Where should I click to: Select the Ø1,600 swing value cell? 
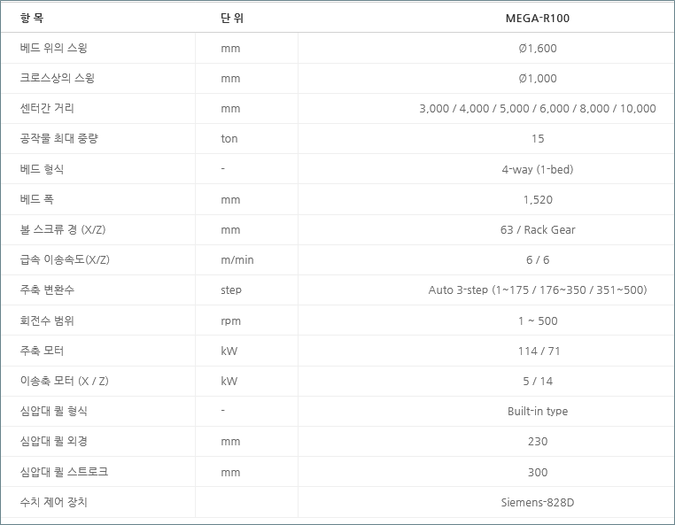(x=537, y=48)
